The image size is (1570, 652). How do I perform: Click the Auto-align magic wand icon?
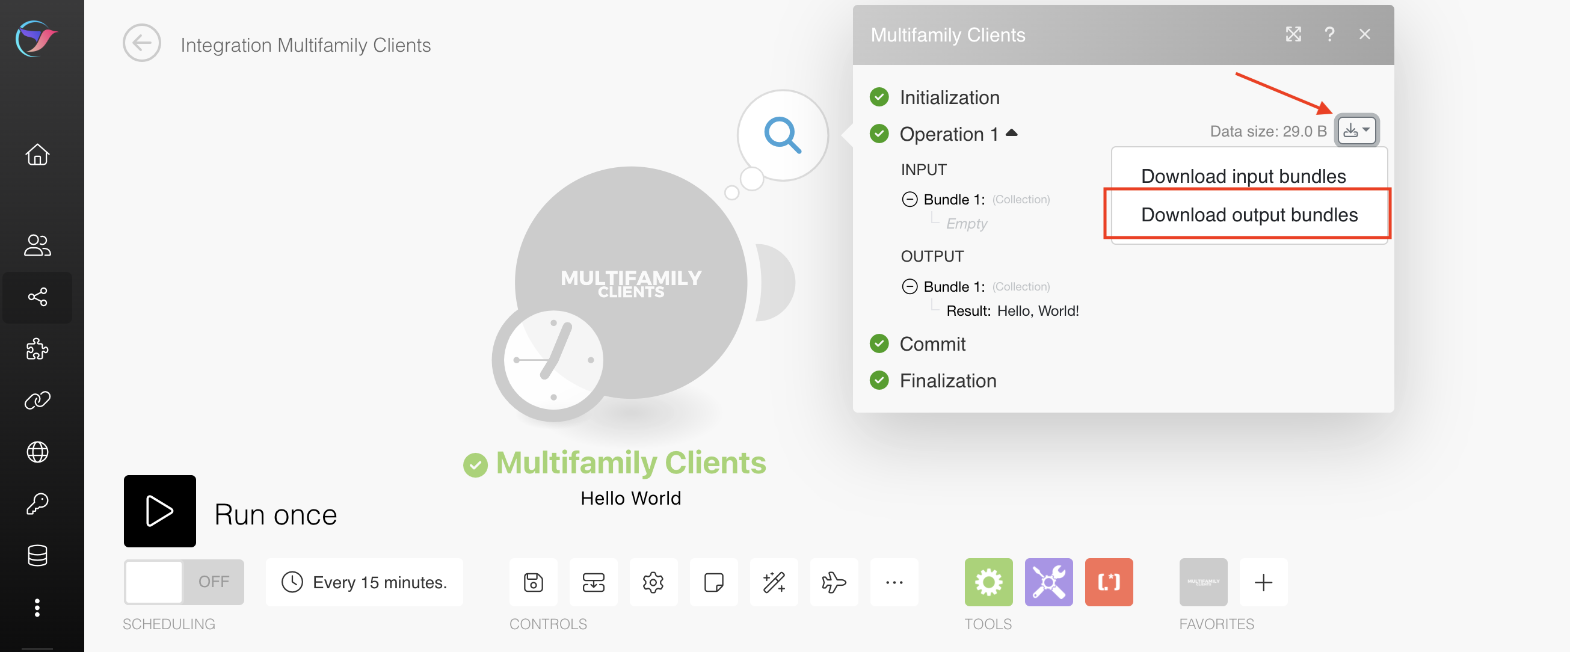(774, 582)
